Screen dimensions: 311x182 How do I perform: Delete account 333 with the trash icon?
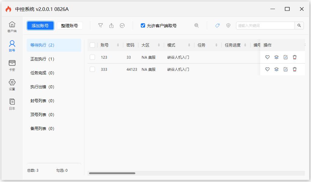click(x=295, y=69)
